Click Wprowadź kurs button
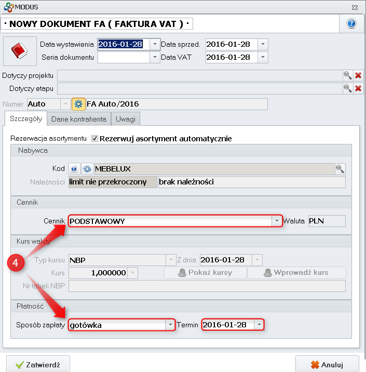Viewport: 366px width, 372px height. click(296, 273)
